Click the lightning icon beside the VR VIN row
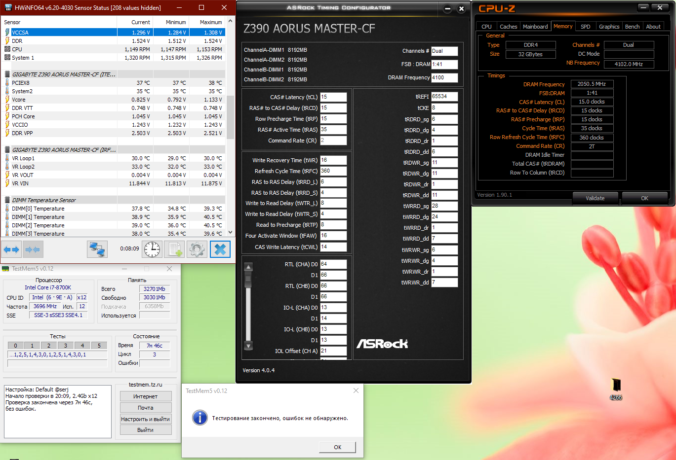The width and height of the screenshot is (676, 460). [7, 183]
